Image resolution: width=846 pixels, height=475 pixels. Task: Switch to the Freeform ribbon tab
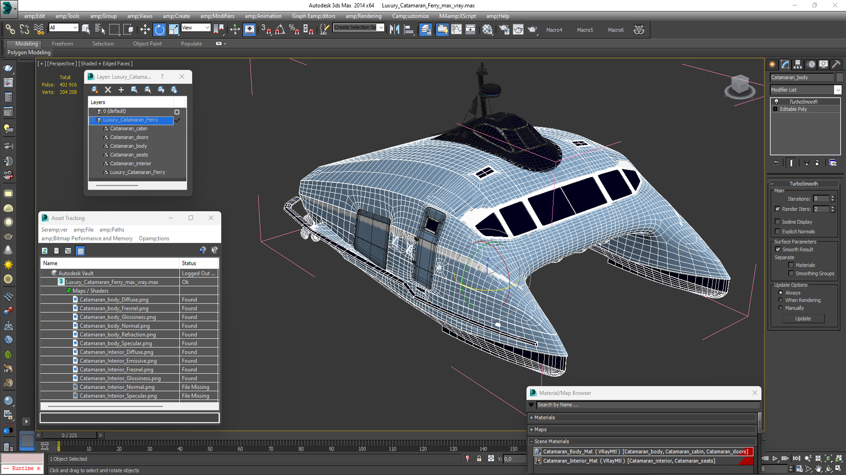pos(63,44)
